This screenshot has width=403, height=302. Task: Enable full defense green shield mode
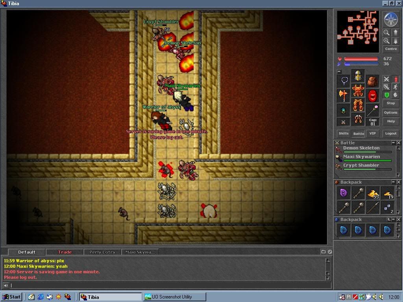click(x=386, y=95)
